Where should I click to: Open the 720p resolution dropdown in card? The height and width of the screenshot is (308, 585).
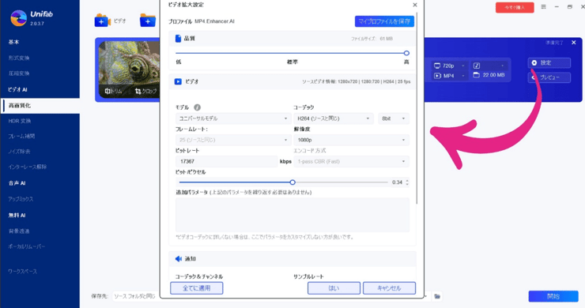[x=449, y=66]
